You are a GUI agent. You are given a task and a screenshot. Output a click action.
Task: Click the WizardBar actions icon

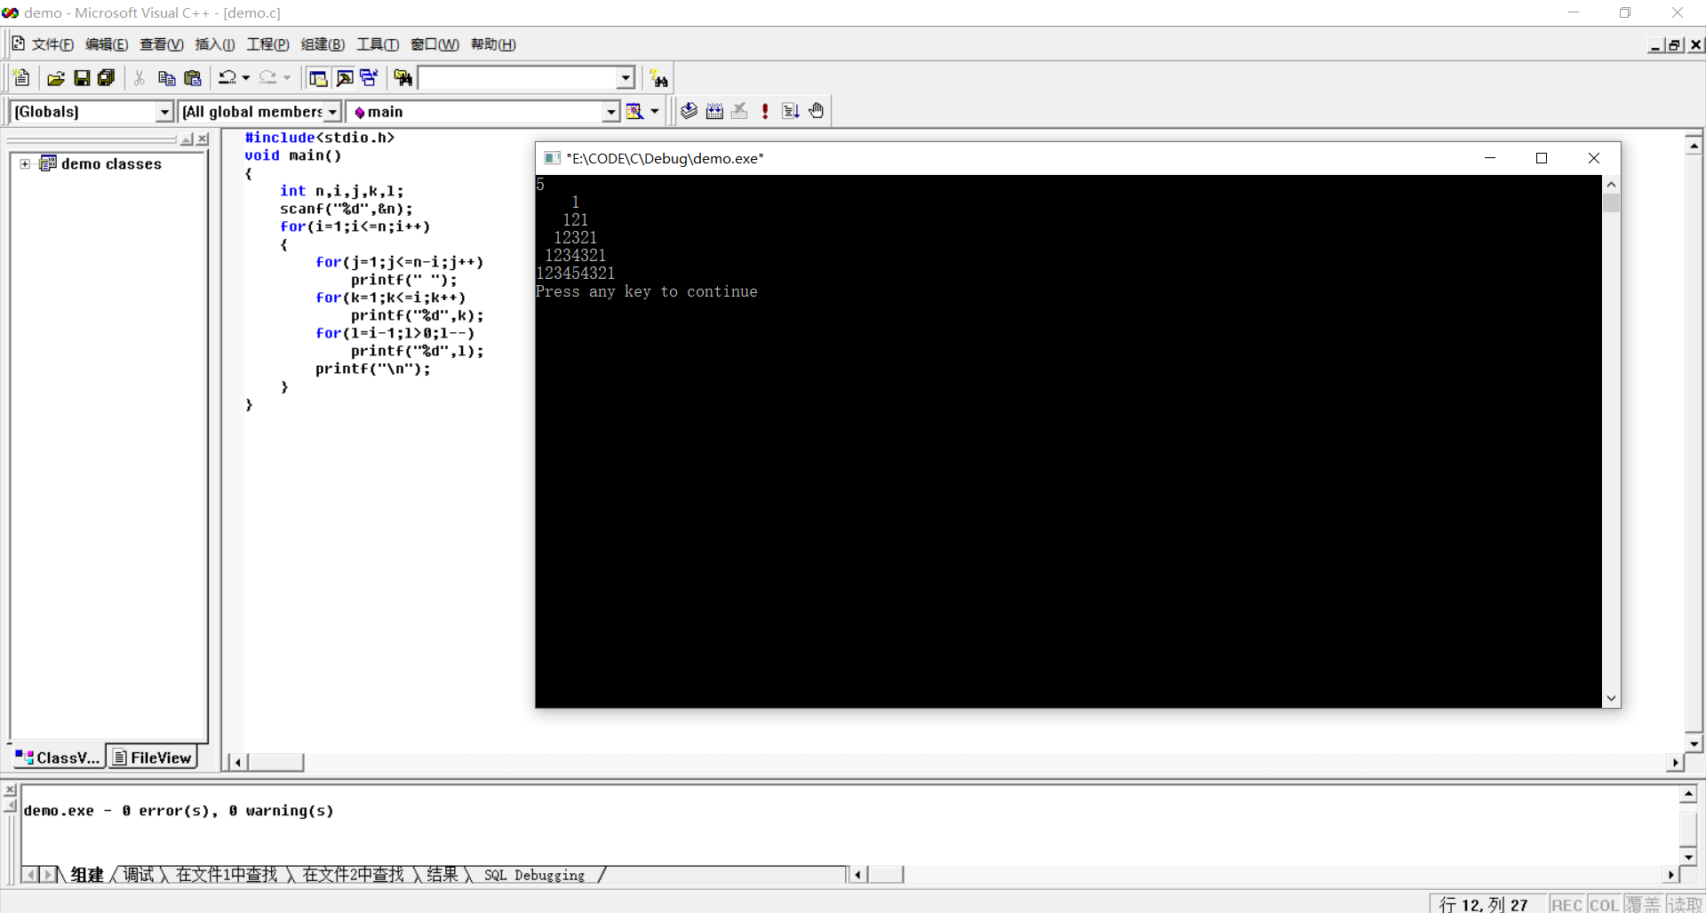634,112
